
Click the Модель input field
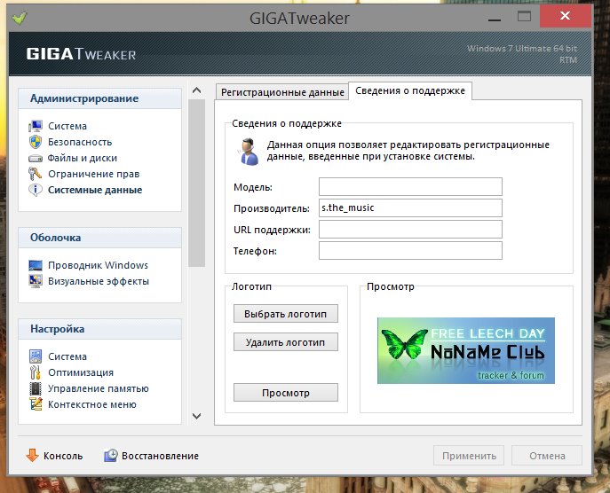pos(410,186)
